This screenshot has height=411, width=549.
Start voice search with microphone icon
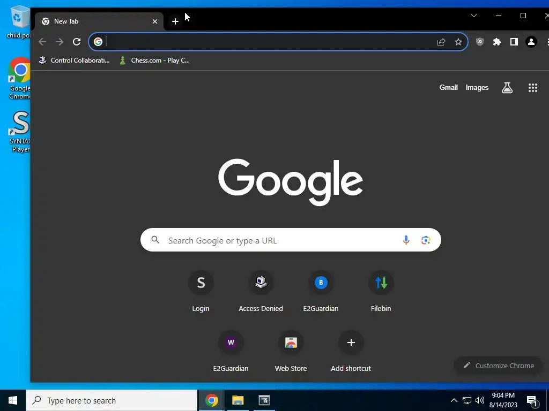[406, 240]
